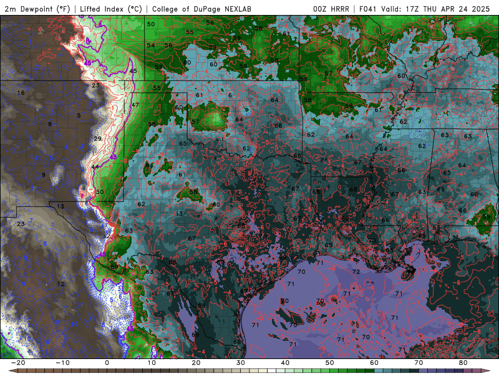Click the 20 label on the color scale
The height and width of the screenshot is (374, 499).
click(x=196, y=363)
